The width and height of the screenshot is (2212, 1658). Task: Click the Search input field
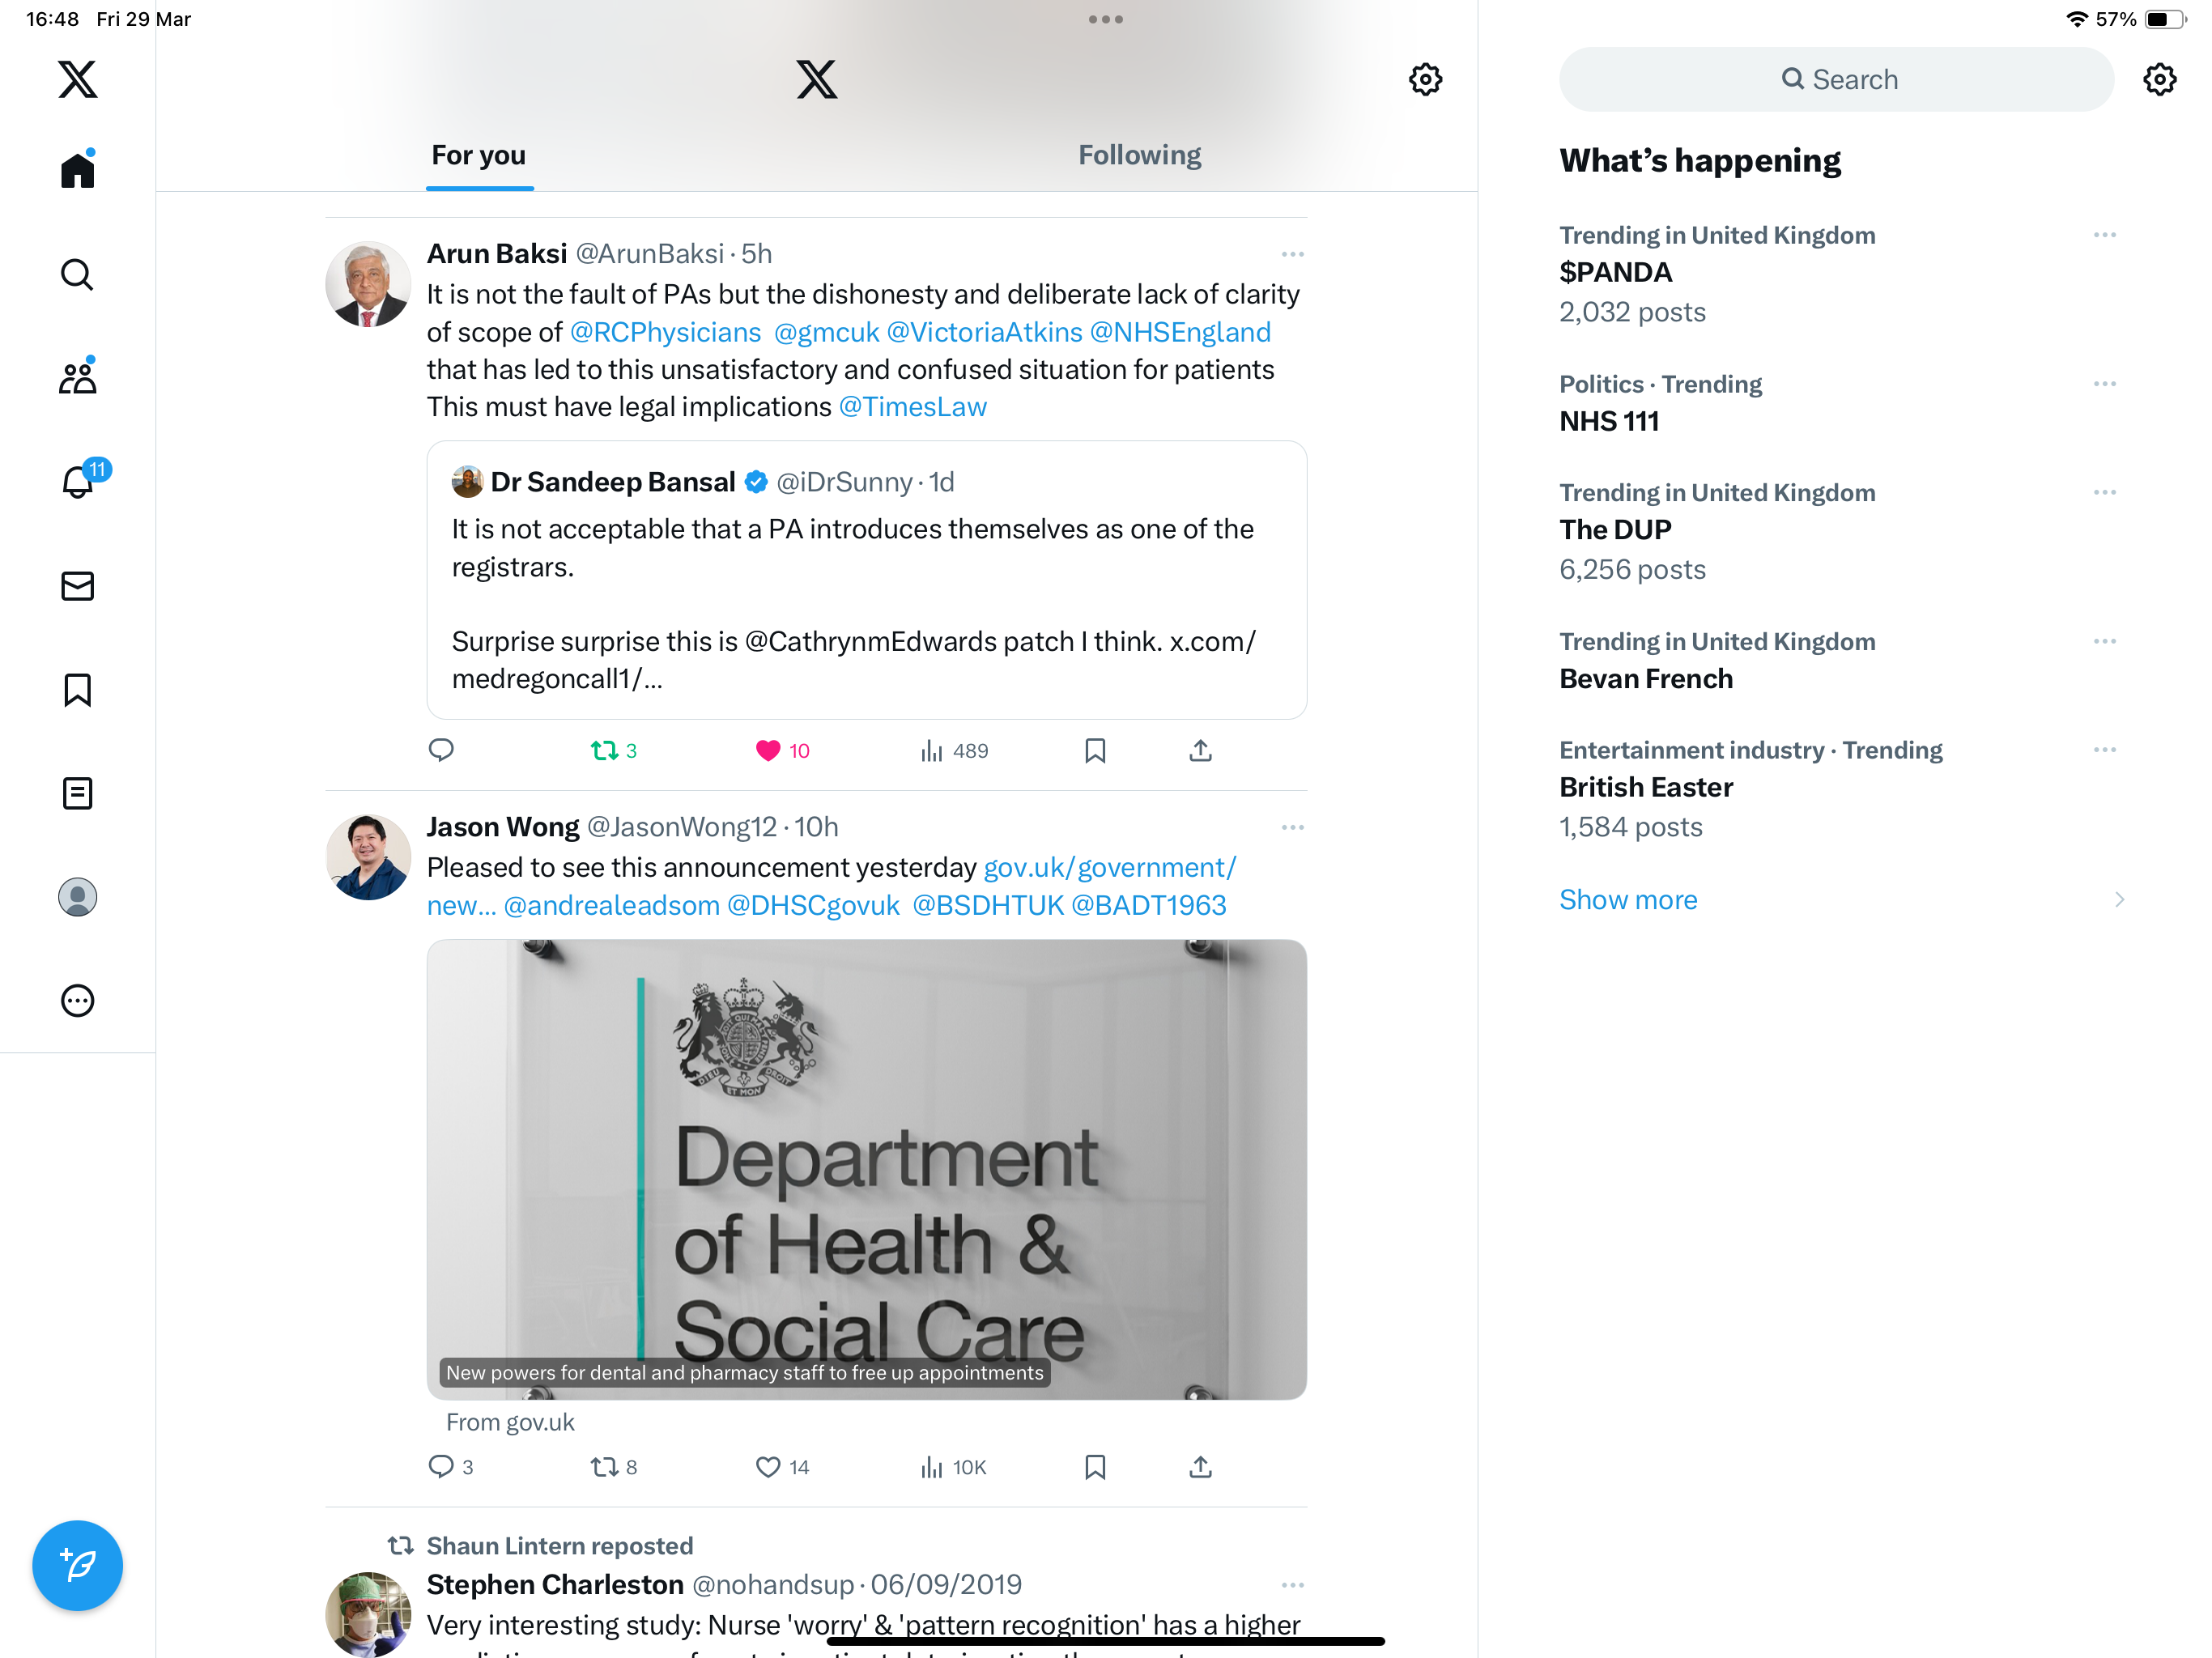[1836, 79]
